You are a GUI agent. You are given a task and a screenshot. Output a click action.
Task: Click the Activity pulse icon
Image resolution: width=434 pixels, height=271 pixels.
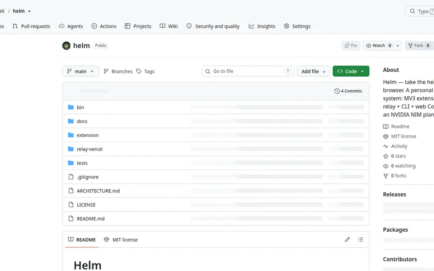click(x=386, y=146)
